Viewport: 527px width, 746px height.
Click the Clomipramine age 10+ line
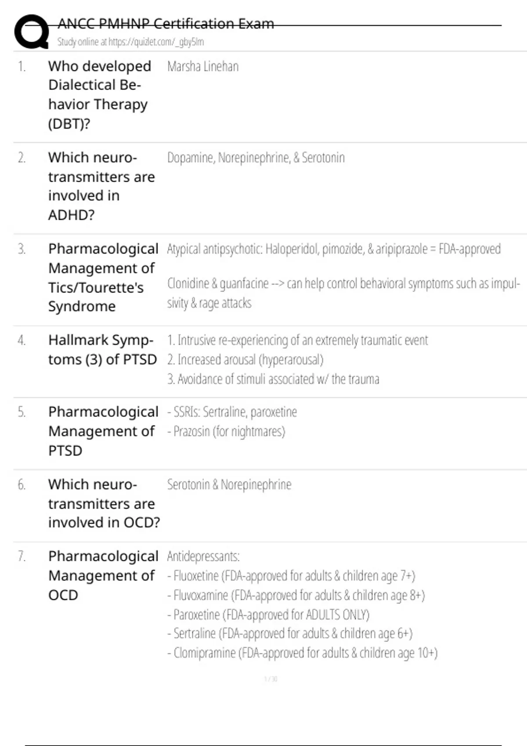302,653
